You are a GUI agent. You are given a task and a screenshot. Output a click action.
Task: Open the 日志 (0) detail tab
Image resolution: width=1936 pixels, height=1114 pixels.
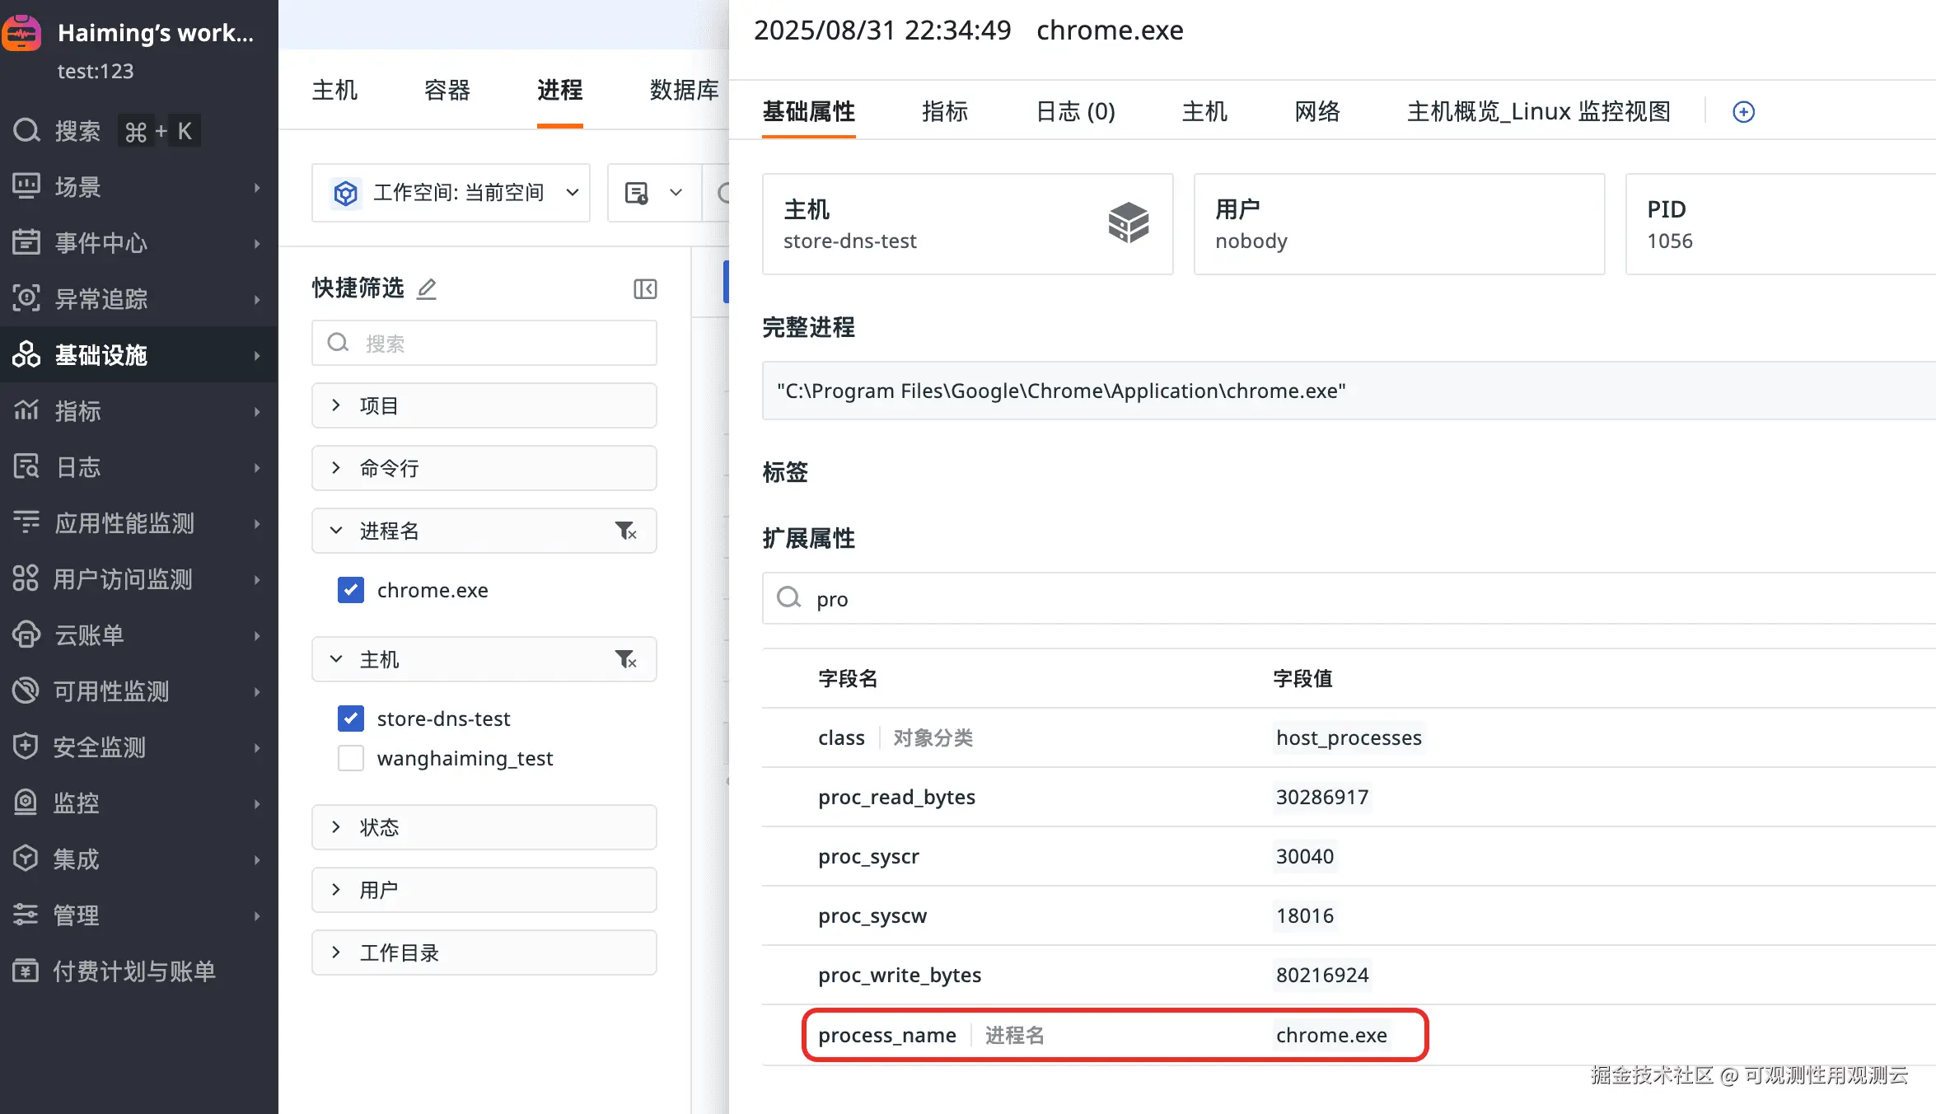click(1075, 112)
